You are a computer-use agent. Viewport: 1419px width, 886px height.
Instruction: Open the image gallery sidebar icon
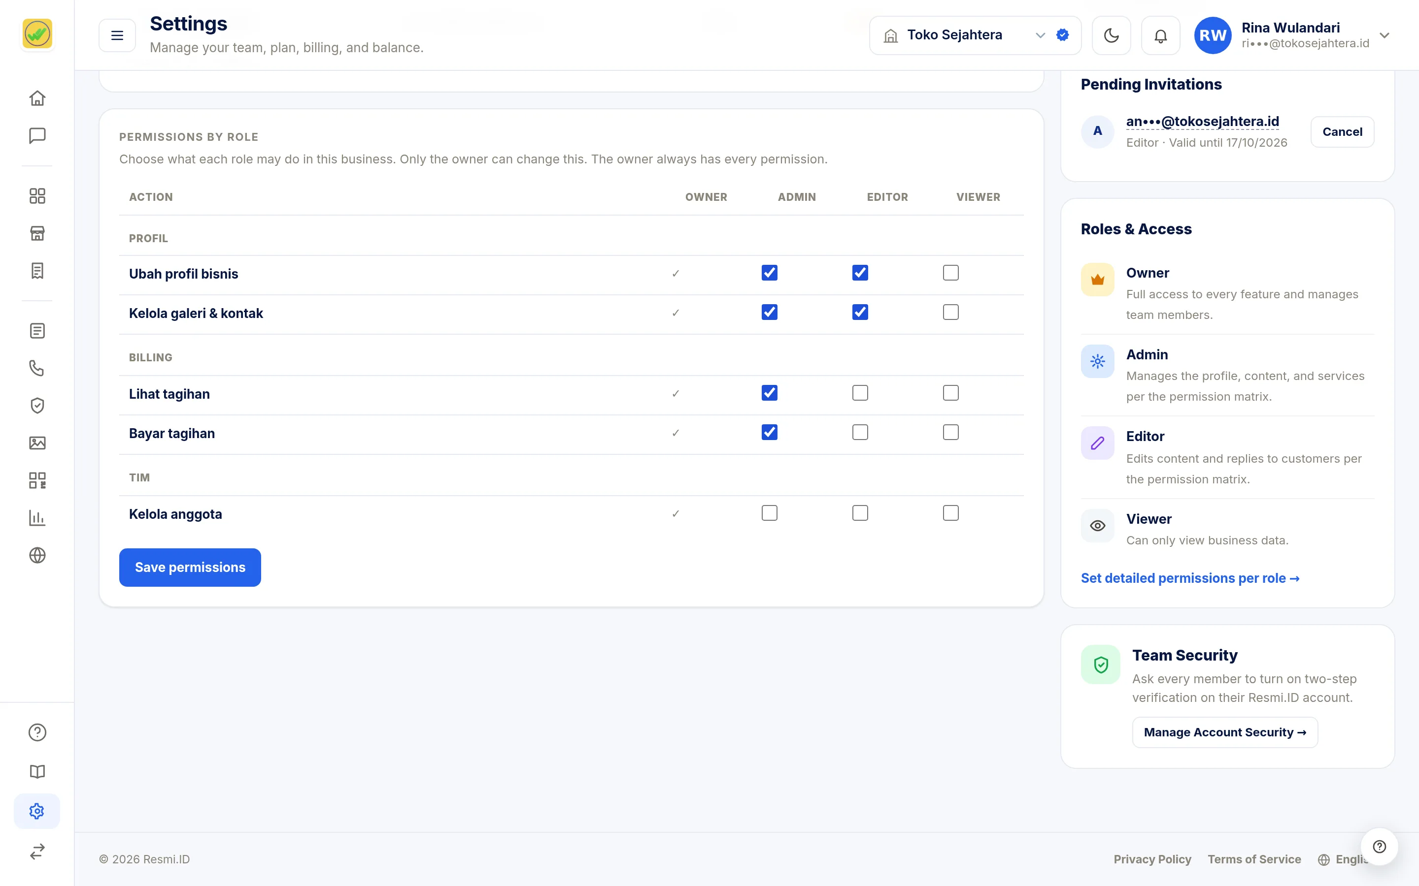(x=37, y=443)
